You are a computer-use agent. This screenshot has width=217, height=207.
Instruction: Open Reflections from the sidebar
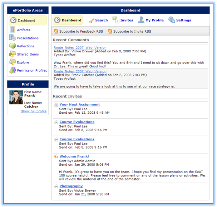tap(26, 46)
